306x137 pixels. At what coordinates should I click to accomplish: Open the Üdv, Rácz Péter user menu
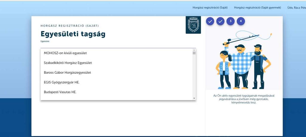[x=297, y=7]
